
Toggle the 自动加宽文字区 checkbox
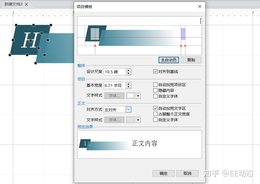tap(155, 108)
